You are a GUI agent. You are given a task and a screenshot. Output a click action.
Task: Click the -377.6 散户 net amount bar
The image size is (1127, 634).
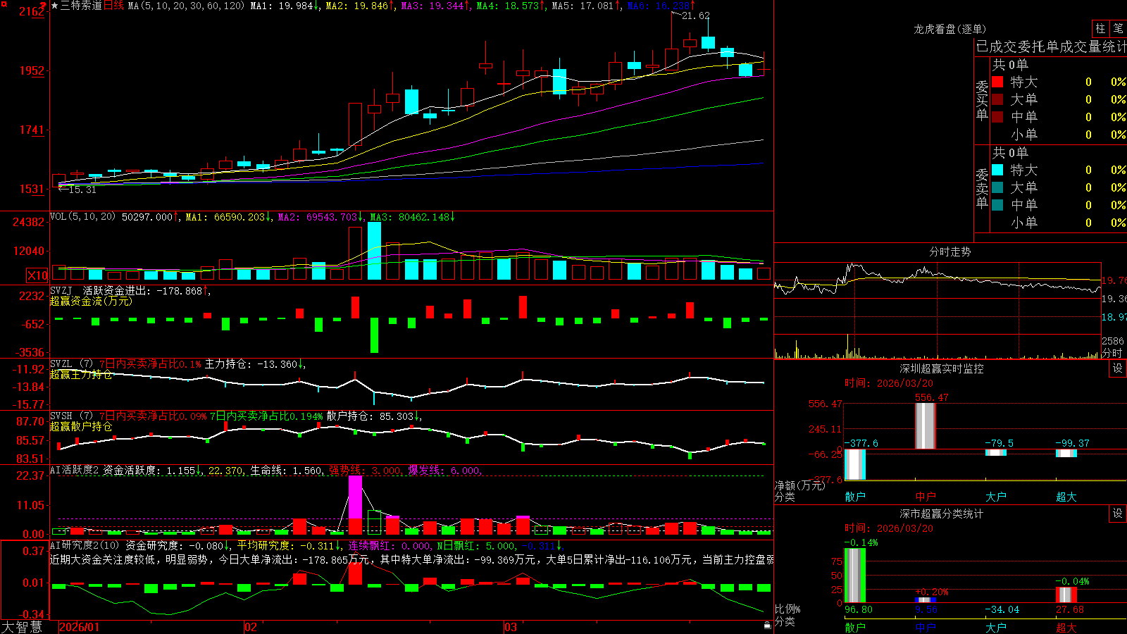[855, 464]
